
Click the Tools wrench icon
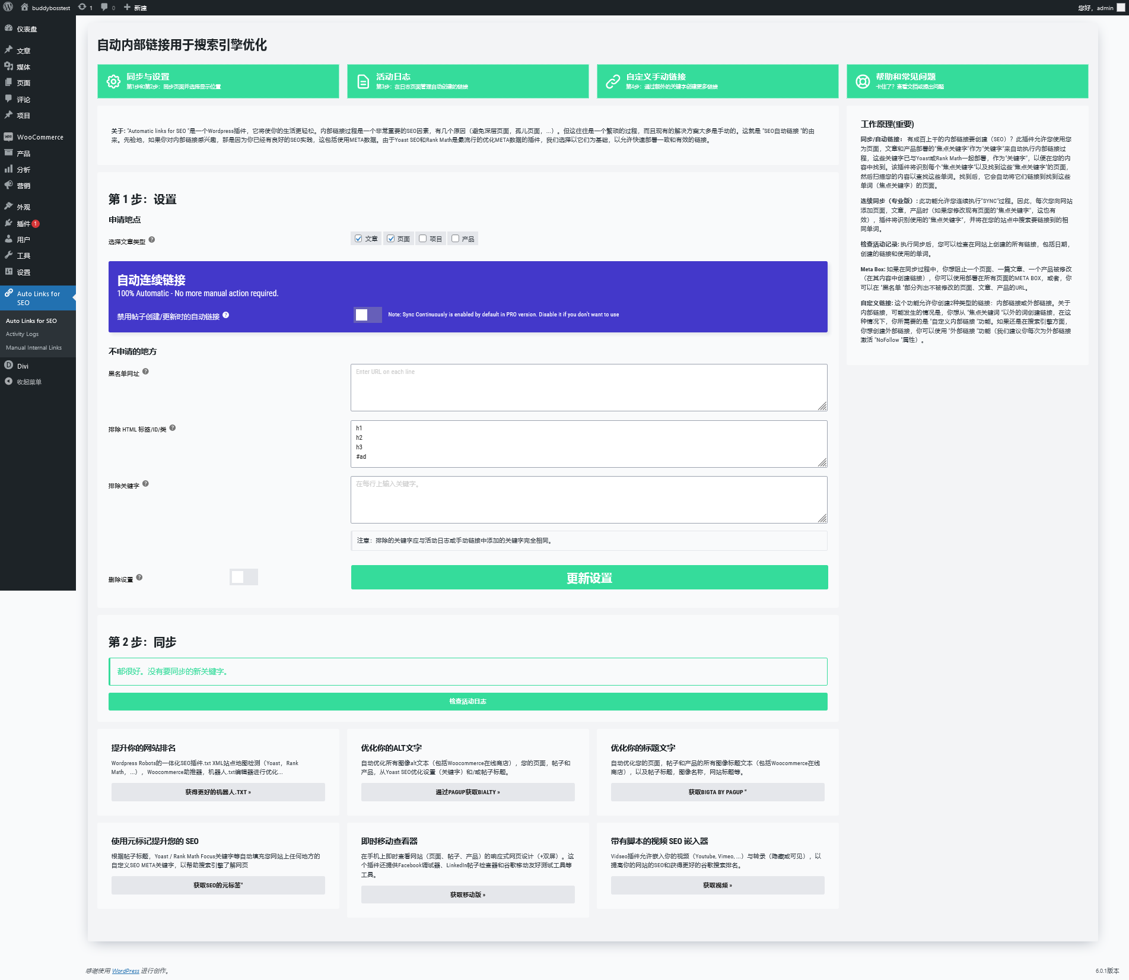click(9, 255)
